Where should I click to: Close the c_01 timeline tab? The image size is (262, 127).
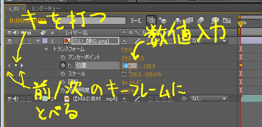click(23, 8)
